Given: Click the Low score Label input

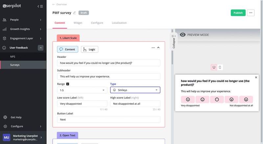Looking at the screenshot, I should pyautogui.click(x=82, y=104).
